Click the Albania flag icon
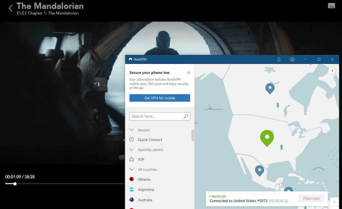The width and height of the screenshot is (342, 209). pyautogui.click(x=131, y=179)
